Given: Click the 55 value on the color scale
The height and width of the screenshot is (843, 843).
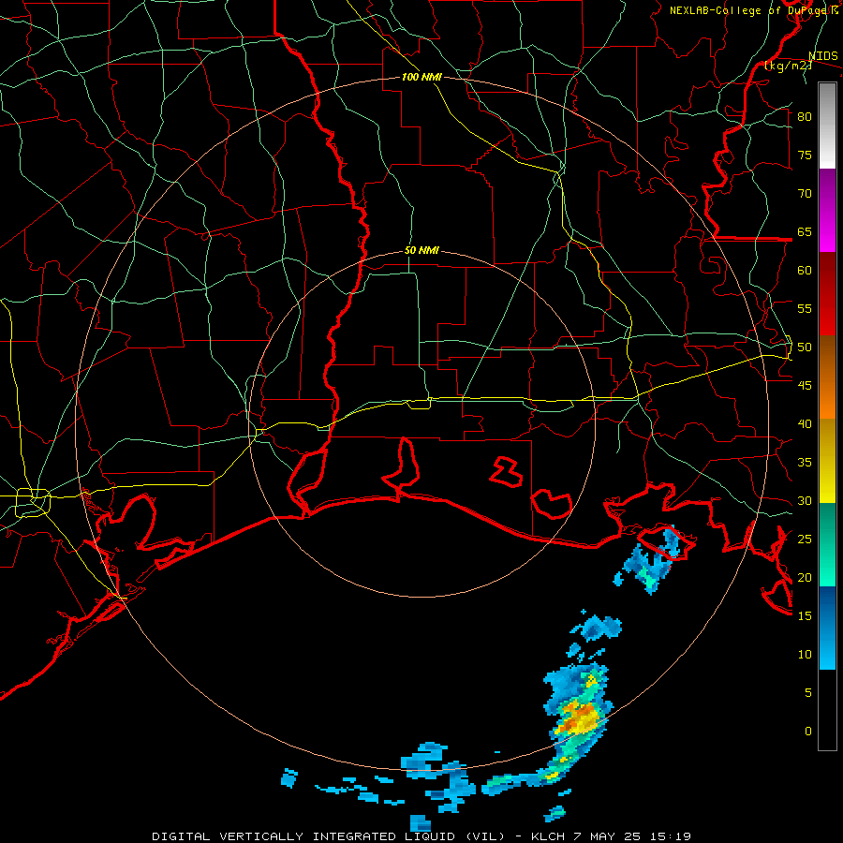Looking at the screenshot, I should click(x=805, y=309).
